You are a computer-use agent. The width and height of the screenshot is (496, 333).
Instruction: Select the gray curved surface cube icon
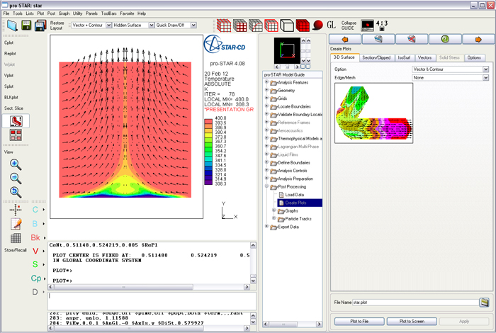pos(256,26)
